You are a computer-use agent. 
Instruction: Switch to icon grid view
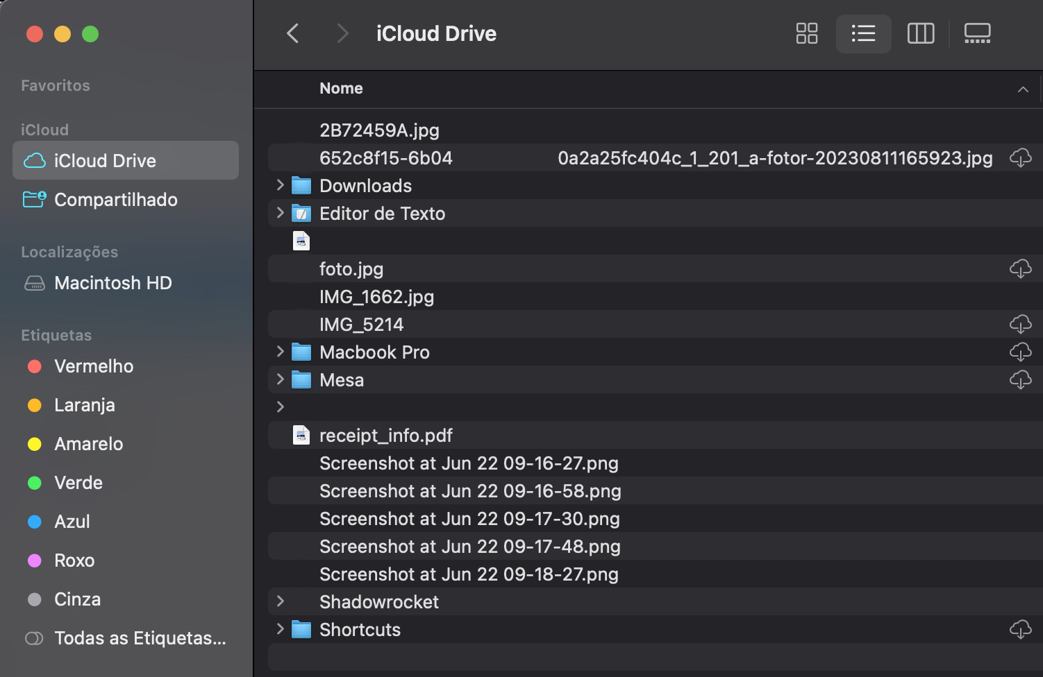coord(806,33)
